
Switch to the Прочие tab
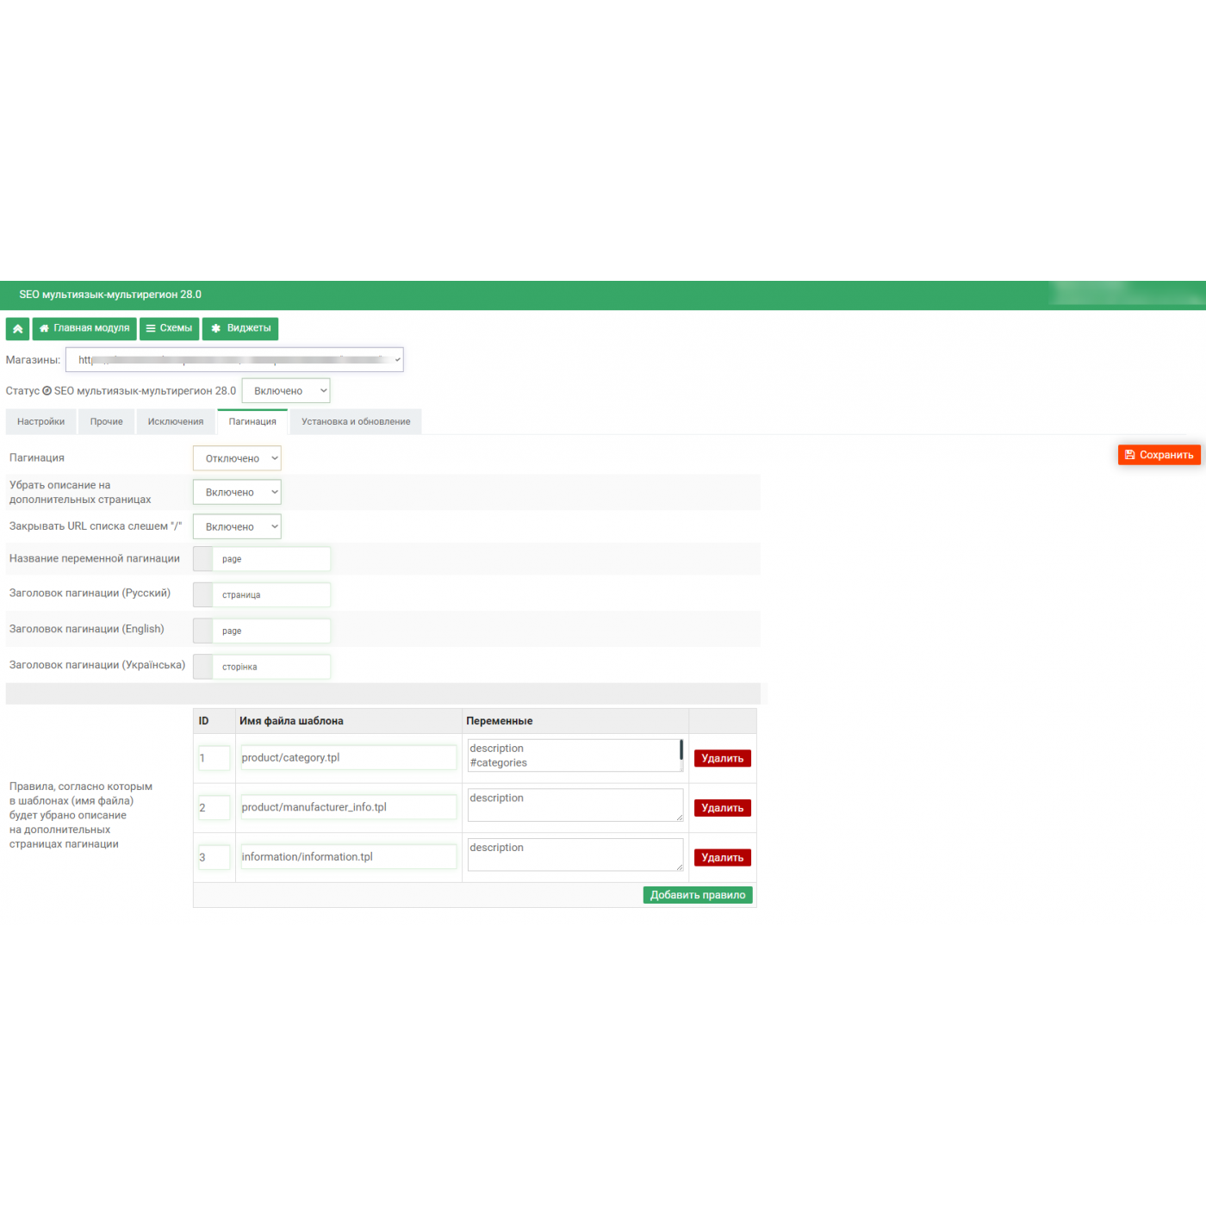pyautogui.click(x=106, y=422)
